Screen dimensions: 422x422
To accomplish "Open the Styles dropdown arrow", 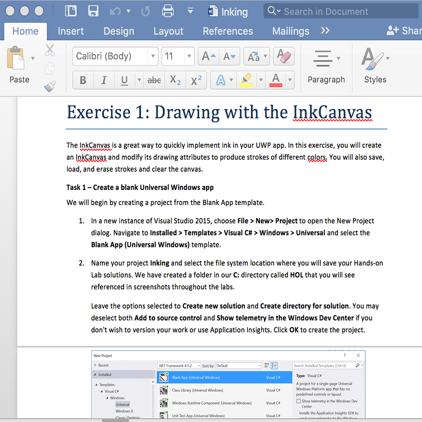I will pos(388,58).
